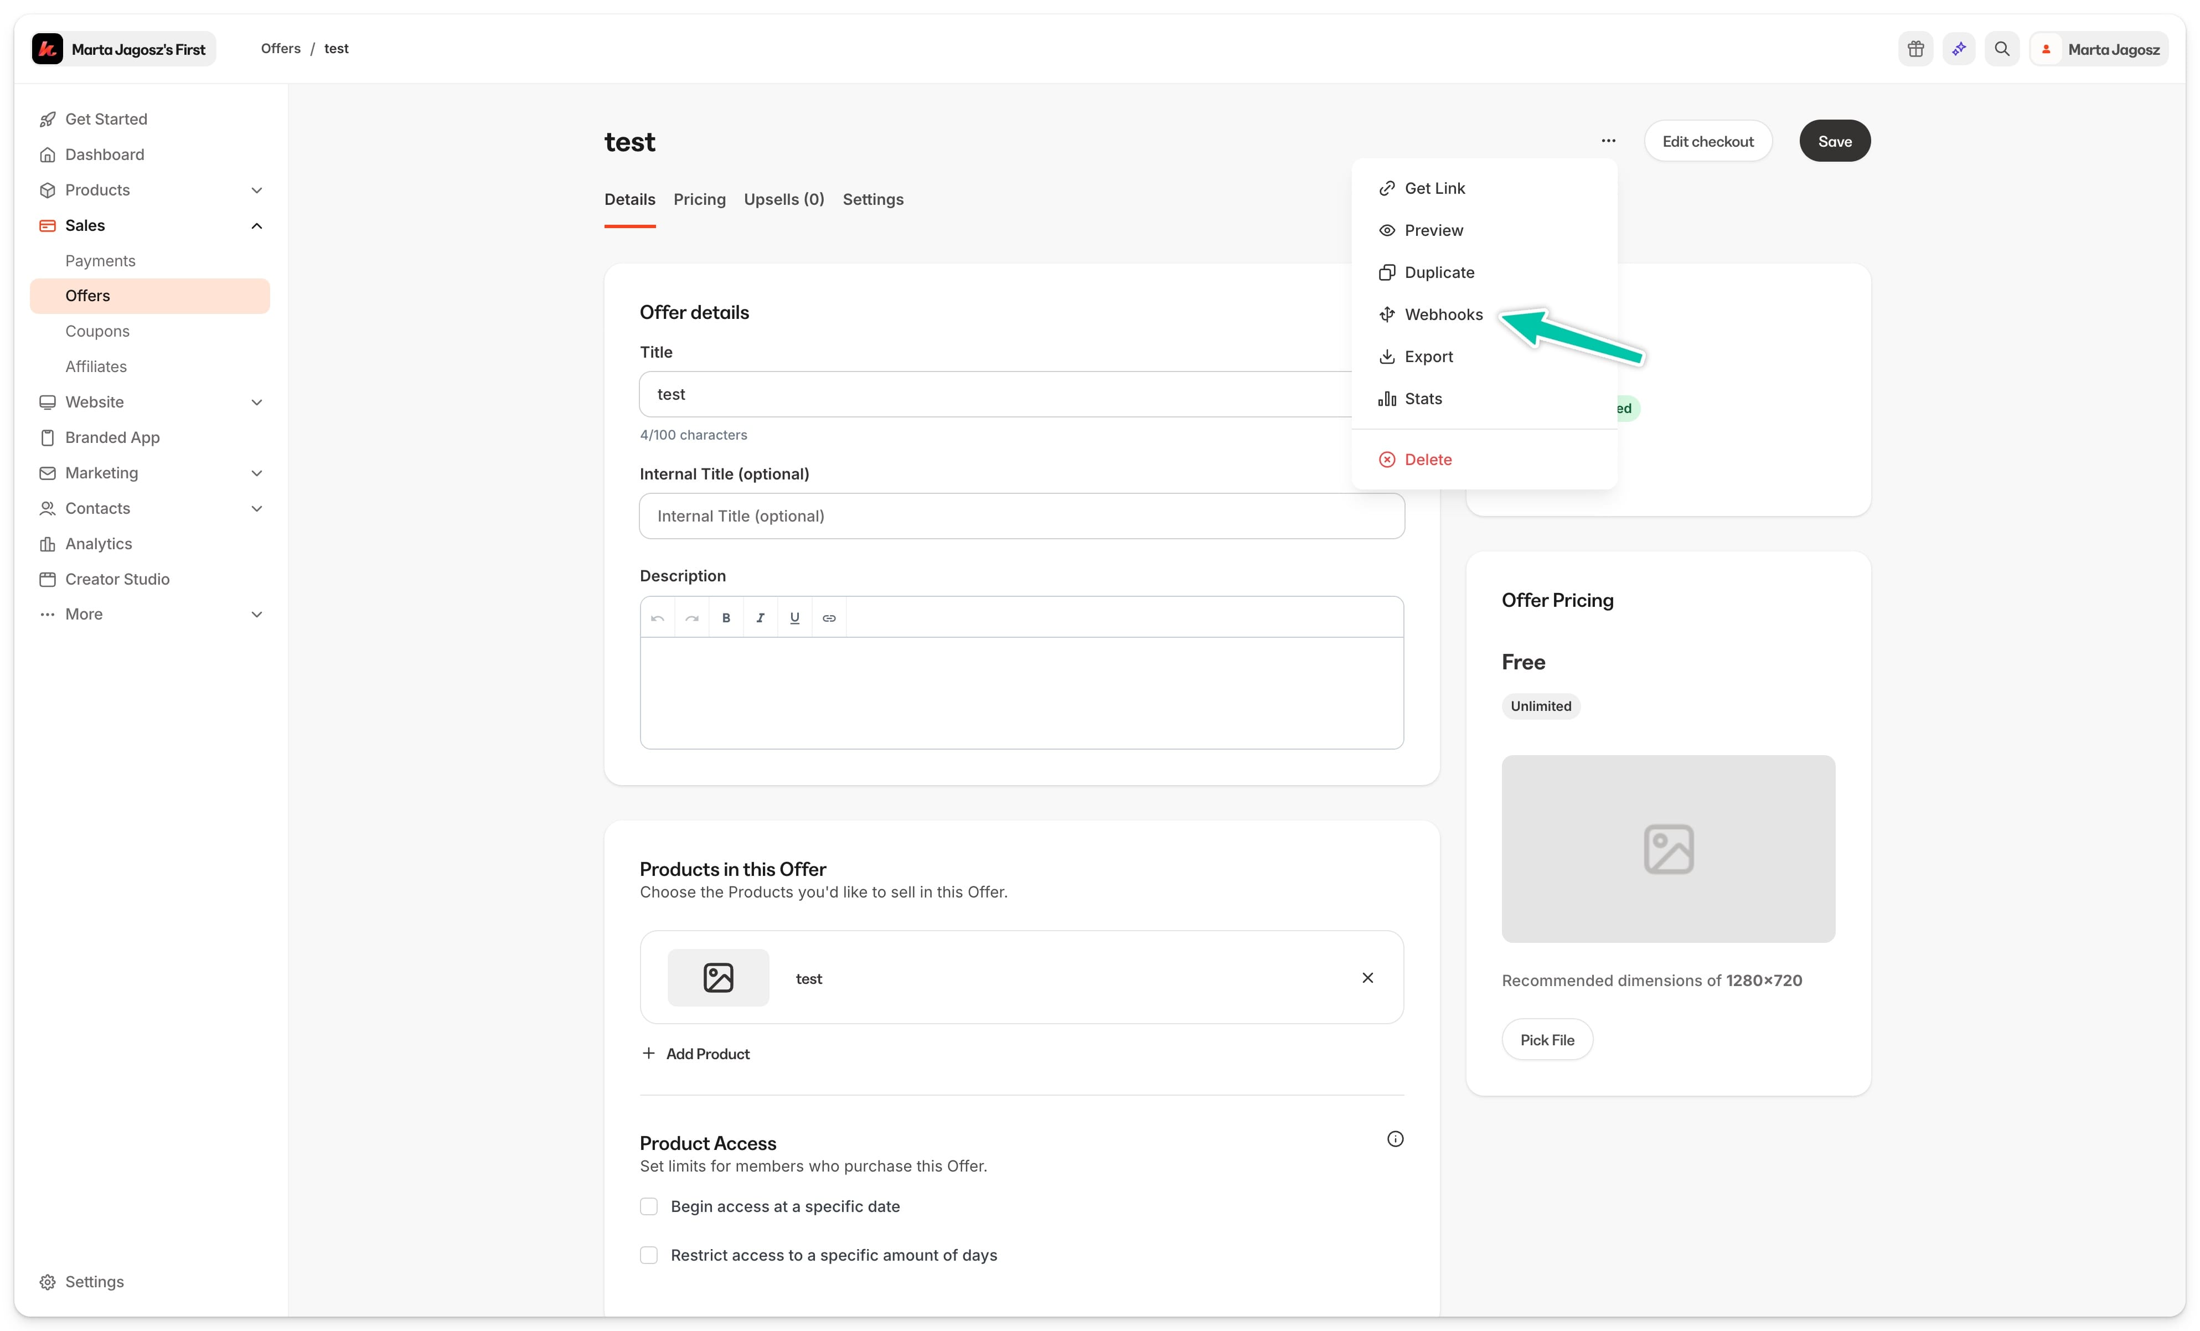Screen dimensions: 2200x1331
Task: Open the search magnifier icon
Action: click(x=2002, y=49)
